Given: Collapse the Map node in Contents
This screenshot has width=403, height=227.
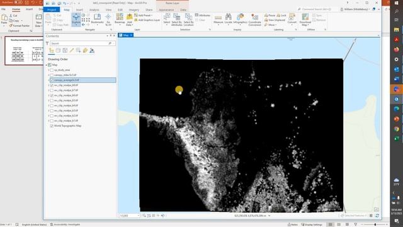Looking at the screenshot, I should [x=47, y=65].
